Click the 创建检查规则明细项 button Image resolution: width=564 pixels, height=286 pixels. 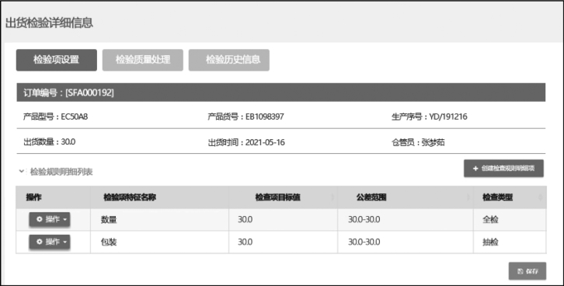pos(503,169)
